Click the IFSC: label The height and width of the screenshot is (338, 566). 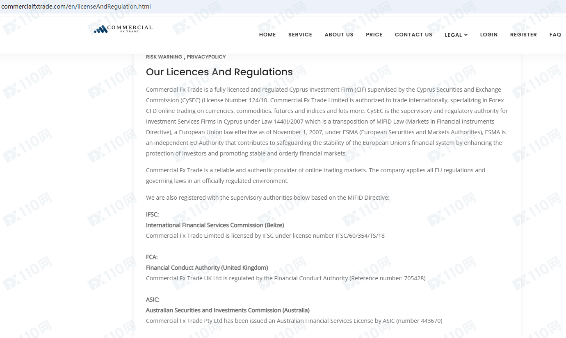pos(152,214)
